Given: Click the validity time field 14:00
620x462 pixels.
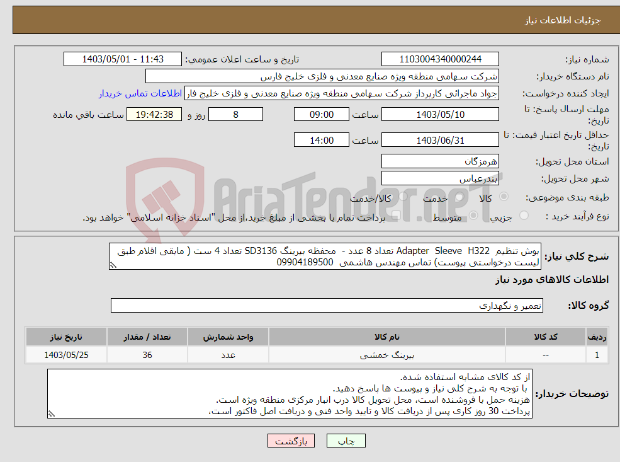Looking at the screenshot, I should 322,140.
